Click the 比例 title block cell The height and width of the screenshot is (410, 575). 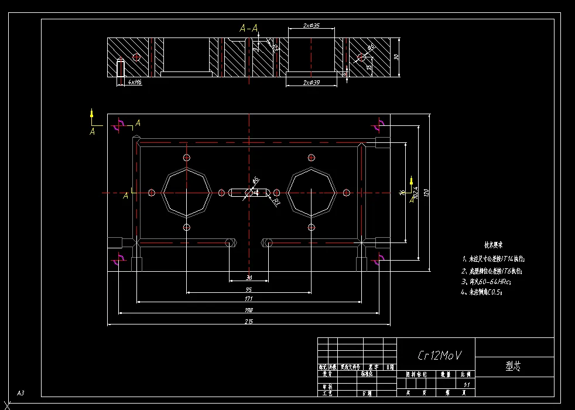coord(466,374)
